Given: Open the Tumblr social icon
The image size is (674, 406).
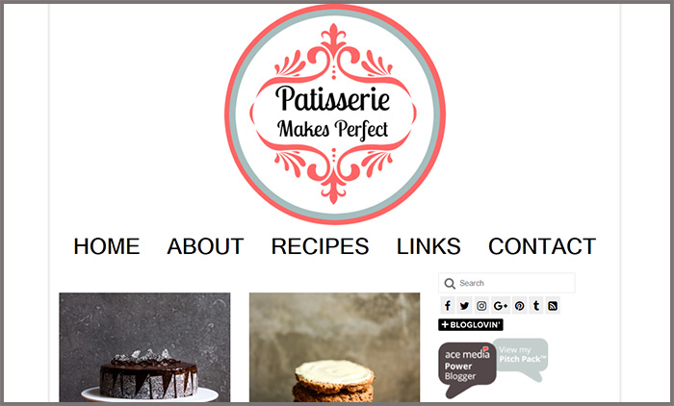Looking at the screenshot, I should tap(536, 306).
